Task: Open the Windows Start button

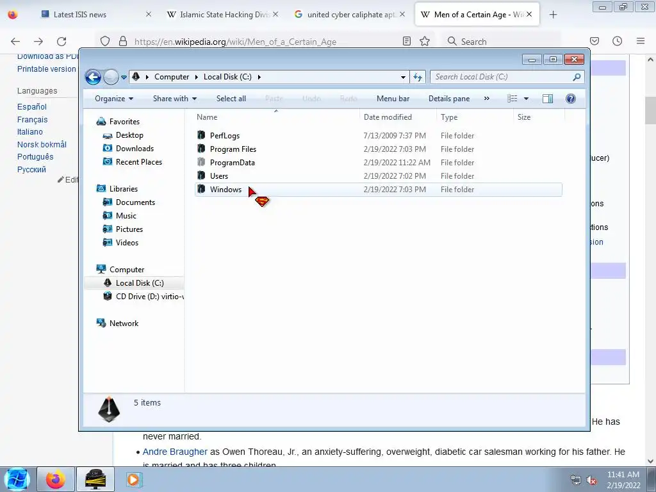Action: (17, 479)
